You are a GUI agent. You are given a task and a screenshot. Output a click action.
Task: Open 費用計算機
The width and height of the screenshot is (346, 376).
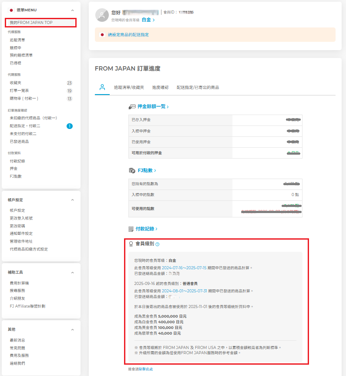[x=19, y=283]
